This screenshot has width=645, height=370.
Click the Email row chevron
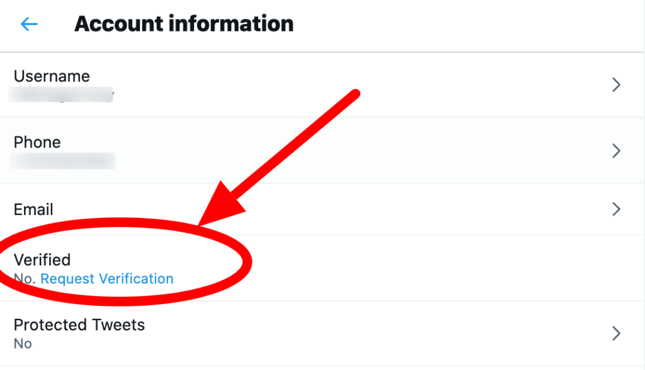click(x=617, y=209)
